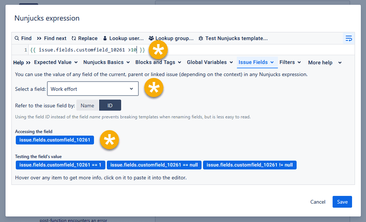Click the 'Testing the field's value' heading
The height and width of the screenshot is (222, 366).
39,157
